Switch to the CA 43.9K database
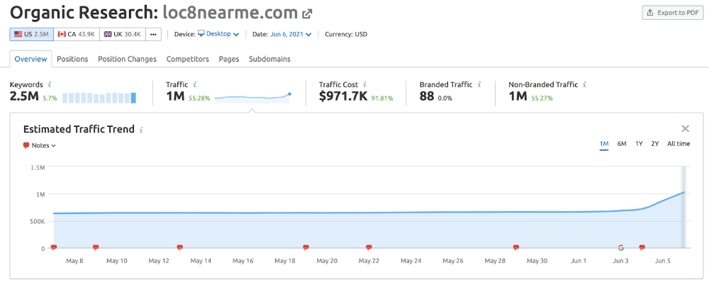The image size is (709, 287). pyautogui.click(x=76, y=34)
